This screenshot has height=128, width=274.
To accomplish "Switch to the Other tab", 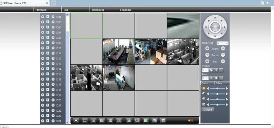I will click(x=219, y=83).
